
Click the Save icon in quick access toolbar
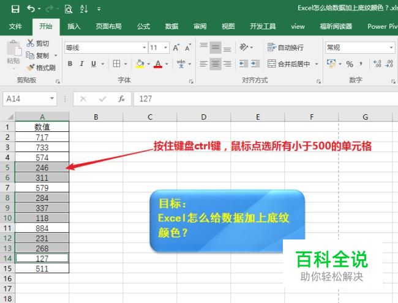[x=15, y=9]
